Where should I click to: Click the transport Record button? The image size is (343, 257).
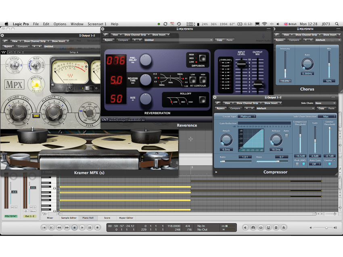[97, 228]
